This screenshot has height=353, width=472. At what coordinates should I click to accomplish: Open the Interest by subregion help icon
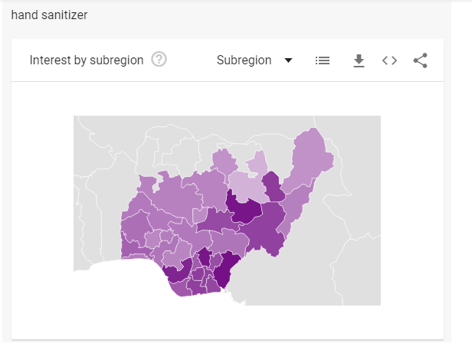[x=159, y=60]
